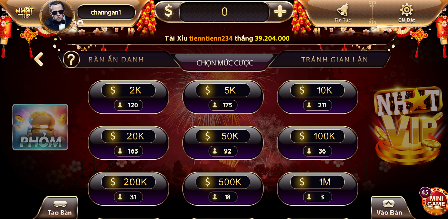
Task: Select the Bàn Ẩn Danh tab
Action: pyautogui.click(x=116, y=60)
